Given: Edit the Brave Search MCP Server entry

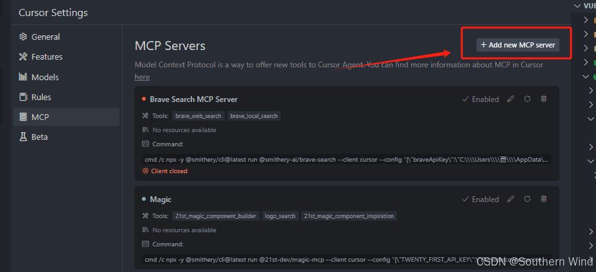Looking at the screenshot, I should [511, 99].
